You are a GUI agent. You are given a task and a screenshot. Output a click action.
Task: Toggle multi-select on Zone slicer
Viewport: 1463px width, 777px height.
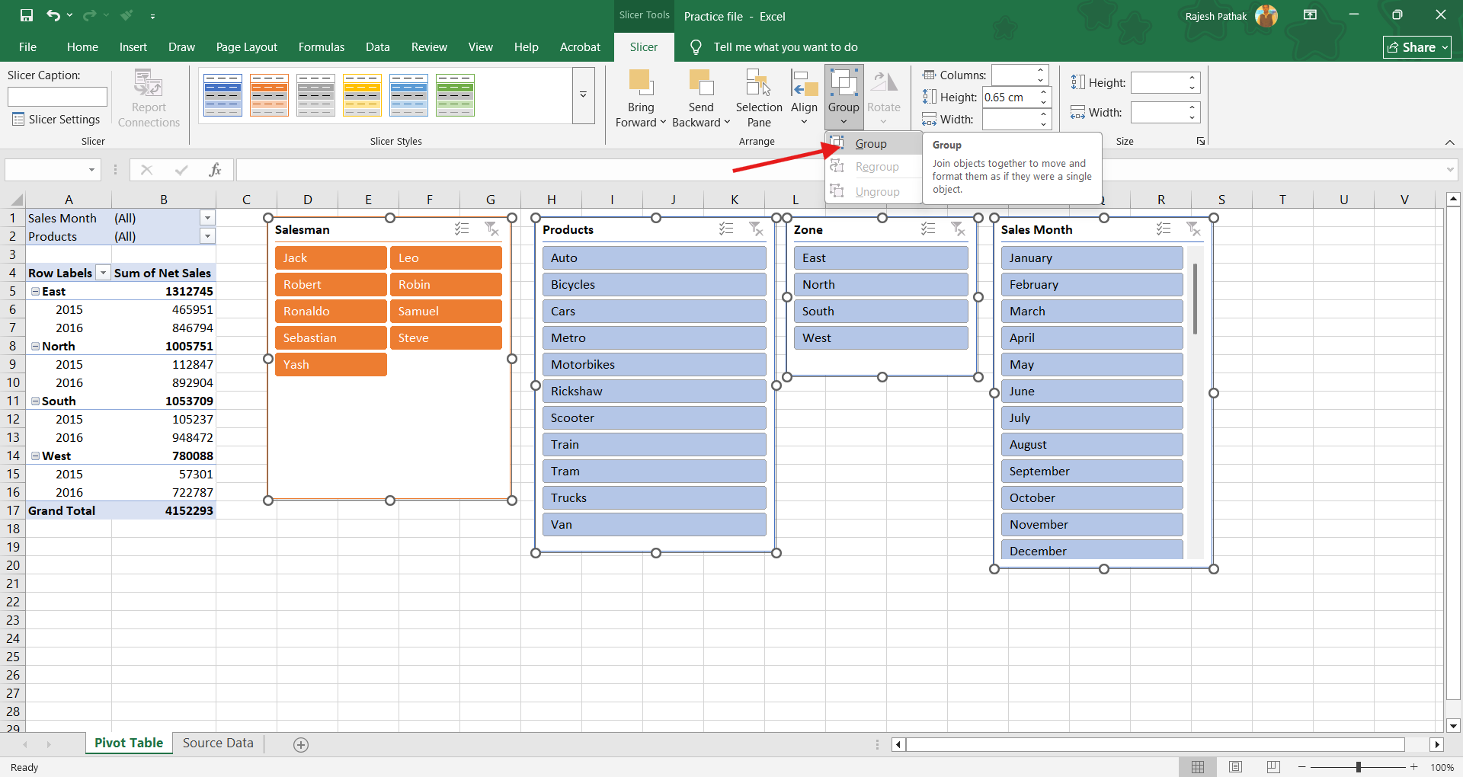pos(928,229)
